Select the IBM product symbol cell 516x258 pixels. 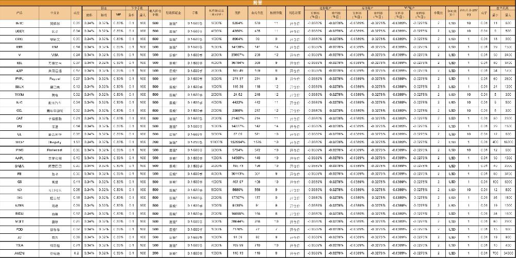tap(19, 47)
